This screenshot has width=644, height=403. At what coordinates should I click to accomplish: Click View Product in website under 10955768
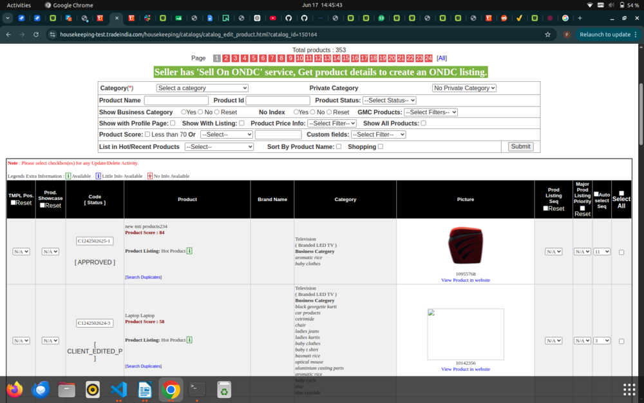click(466, 280)
